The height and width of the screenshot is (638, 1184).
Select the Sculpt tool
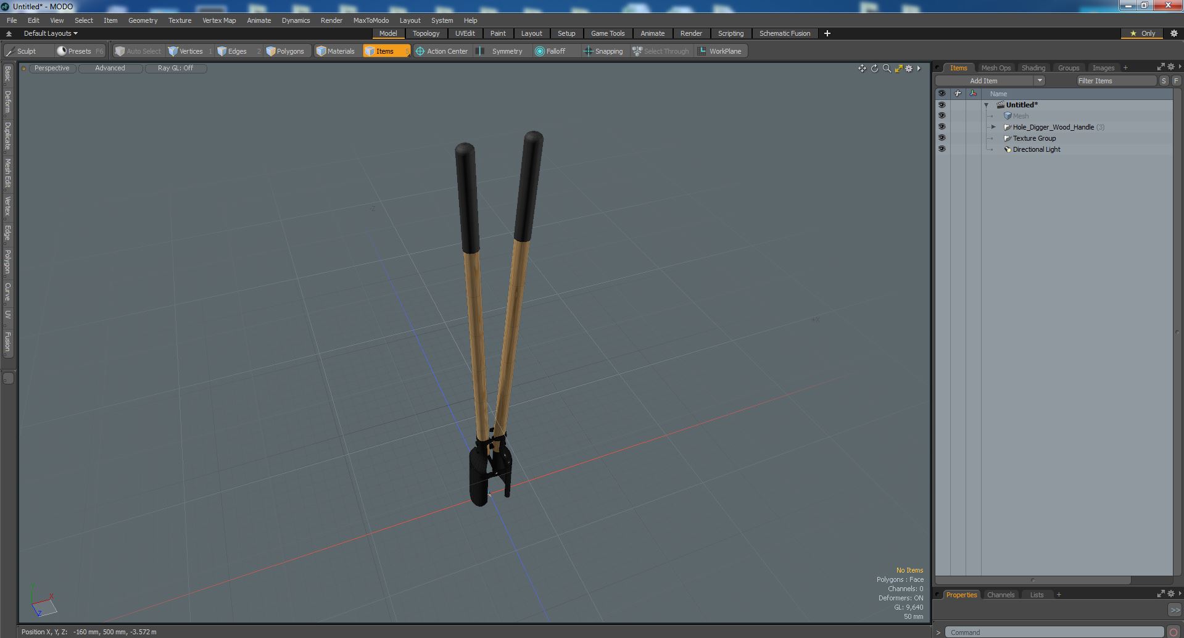[27, 51]
